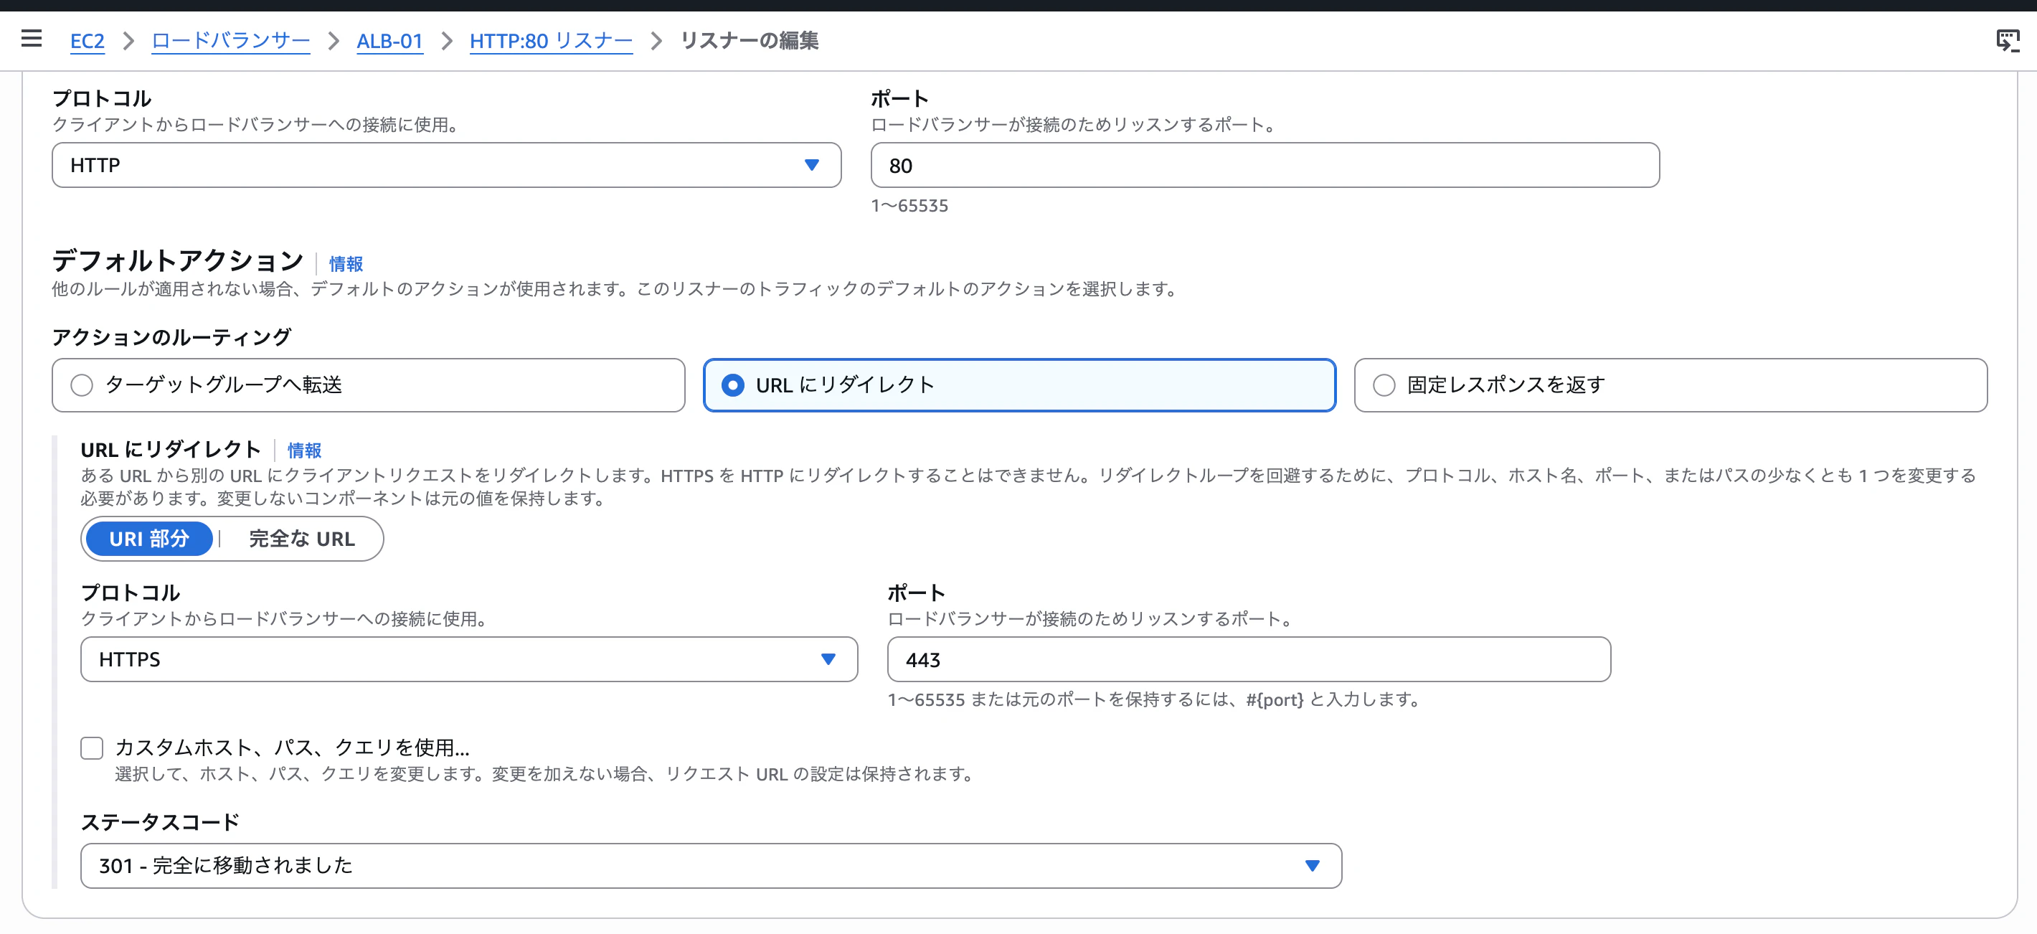This screenshot has width=2037, height=934.
Task: Enable カスタムホスト、パス、クエリを使用 checkbox
Action: (x=92, y=747)
